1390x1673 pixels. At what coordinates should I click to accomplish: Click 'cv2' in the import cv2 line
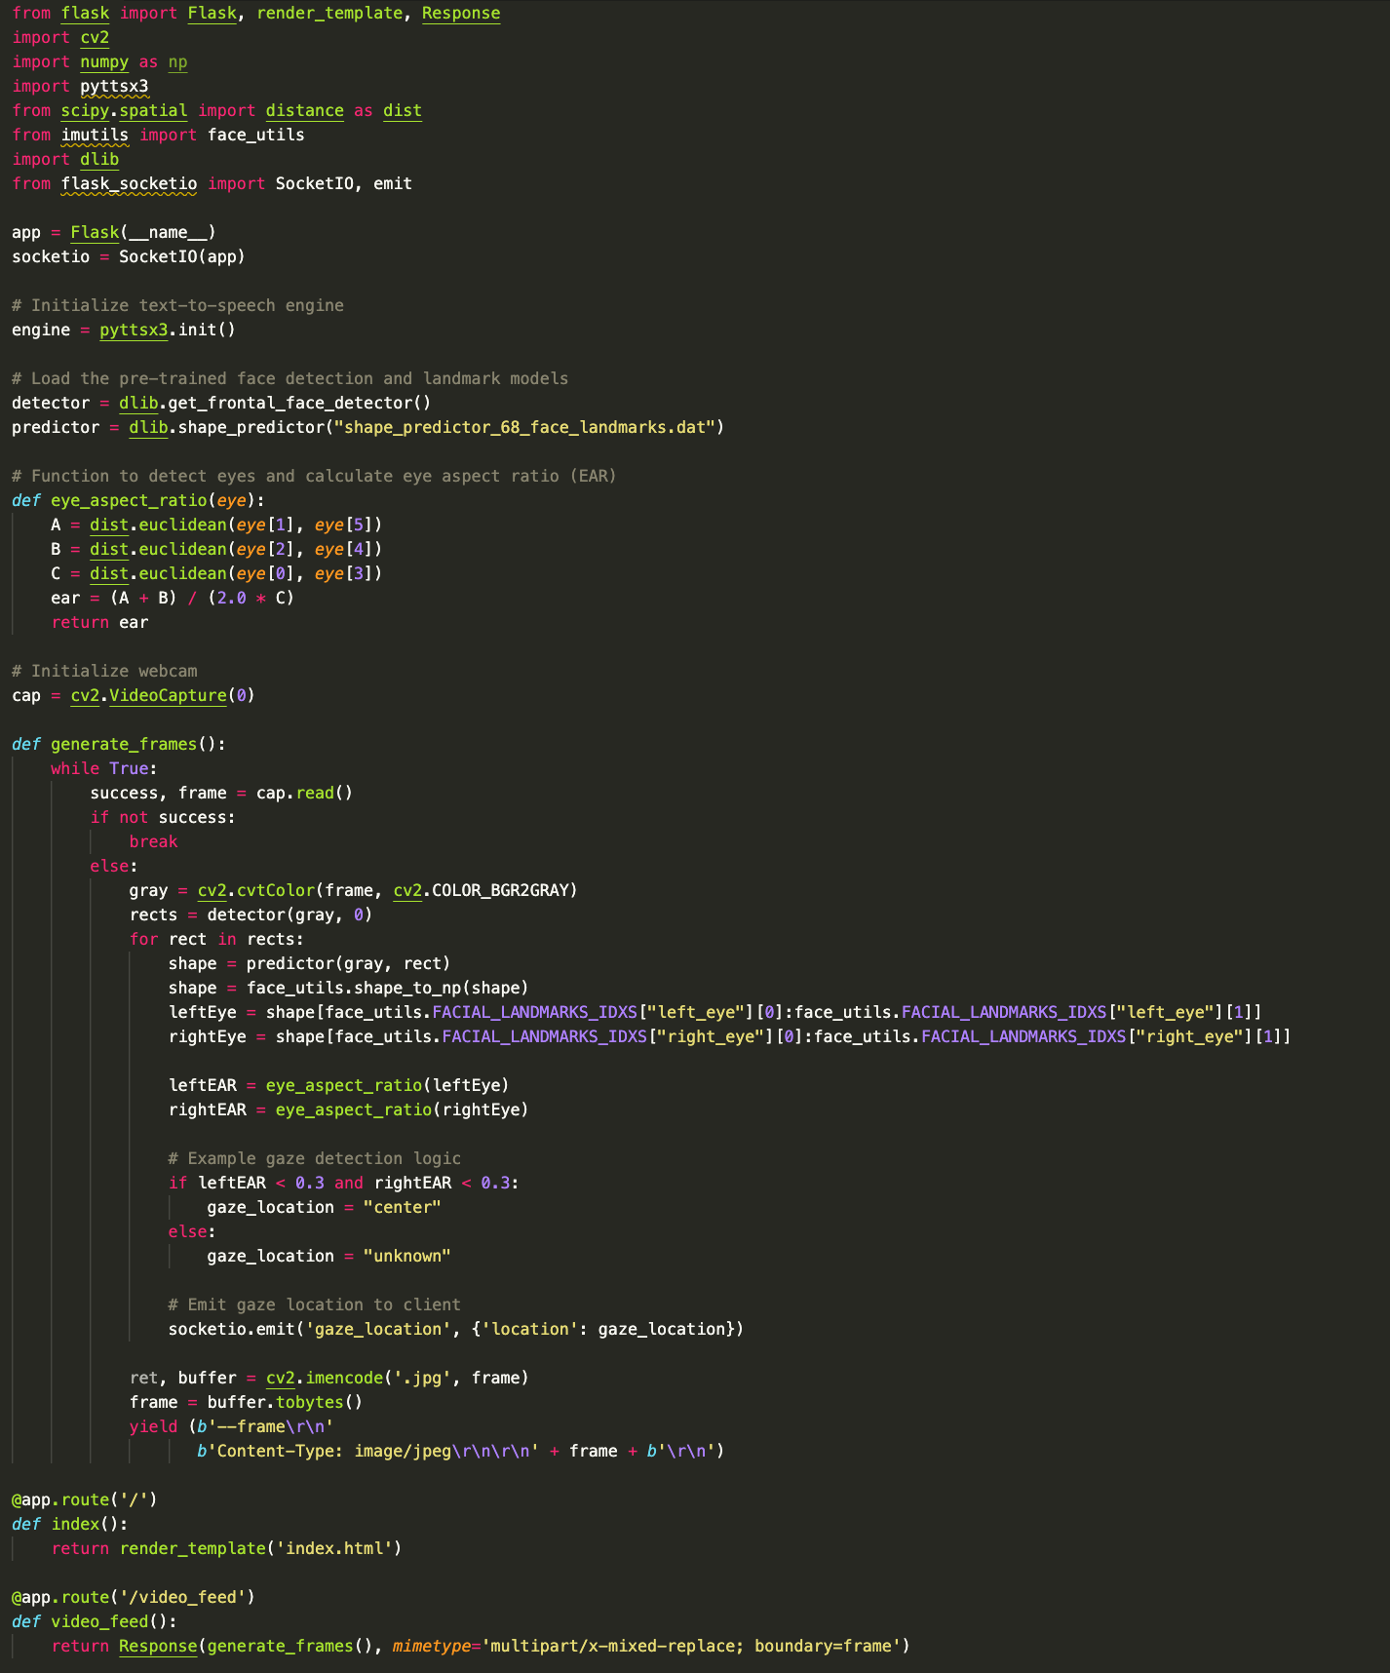(95, 38)
